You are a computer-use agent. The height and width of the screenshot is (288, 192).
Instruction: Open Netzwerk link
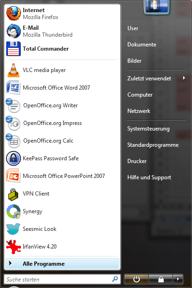(x=139, y=111)
